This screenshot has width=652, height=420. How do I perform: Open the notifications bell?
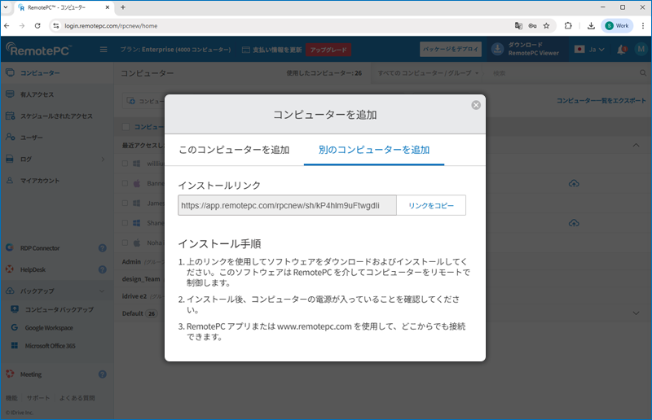[x=621, y=50]
